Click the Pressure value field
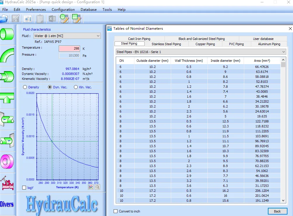The image size is (293, 216). (x=69, y=55)
